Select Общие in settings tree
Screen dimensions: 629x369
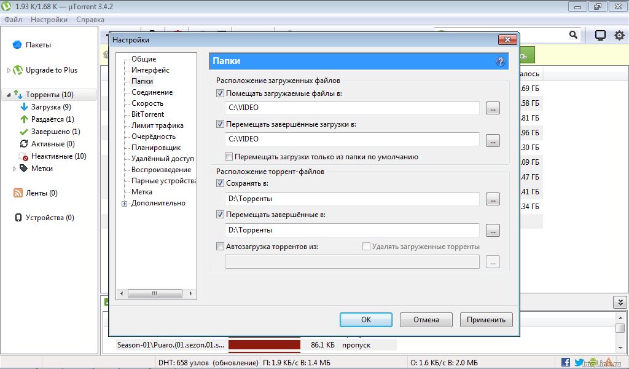coord(144,58)
